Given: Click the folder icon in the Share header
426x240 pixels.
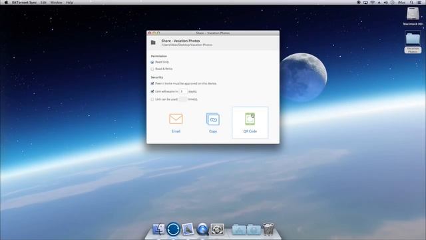Looking at the screenshot, I should (x=153, y=43).
